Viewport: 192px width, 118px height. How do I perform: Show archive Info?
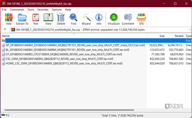pos(99,19)
